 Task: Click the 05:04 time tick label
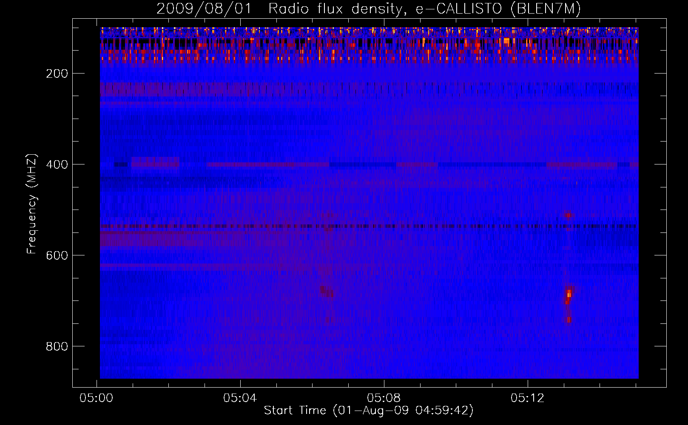240,398
